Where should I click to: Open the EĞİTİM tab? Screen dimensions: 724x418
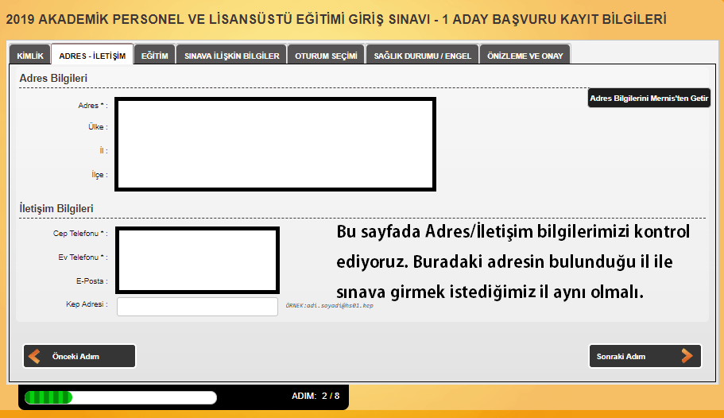tap(154, 56)
